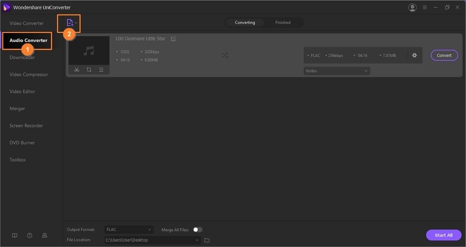Screen dimensions: 466x247
Task: Click the 9.88MB source size value
Action: point(151,60)
